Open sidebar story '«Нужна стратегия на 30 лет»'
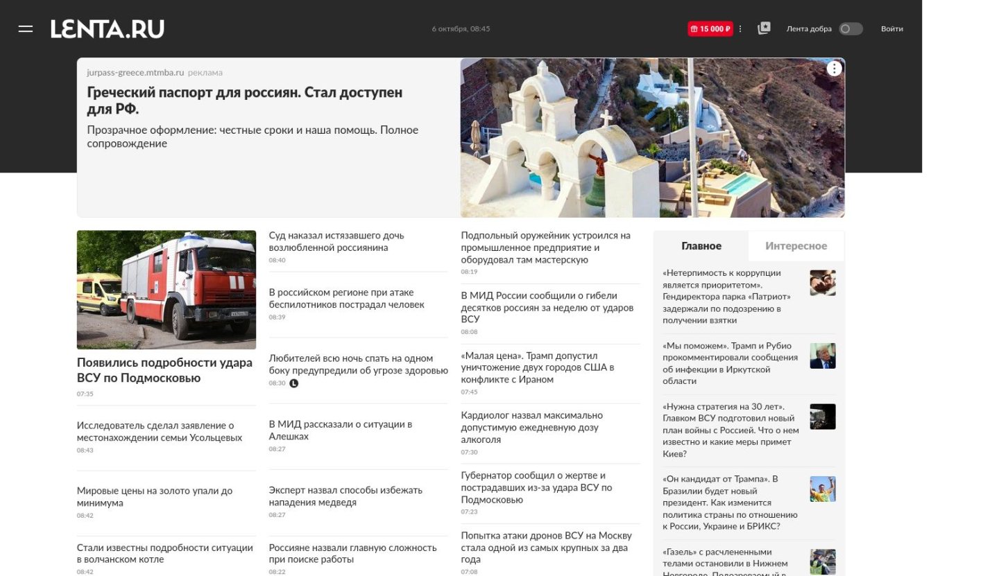The height and width of the screenshot is (576, 999). 731,430
